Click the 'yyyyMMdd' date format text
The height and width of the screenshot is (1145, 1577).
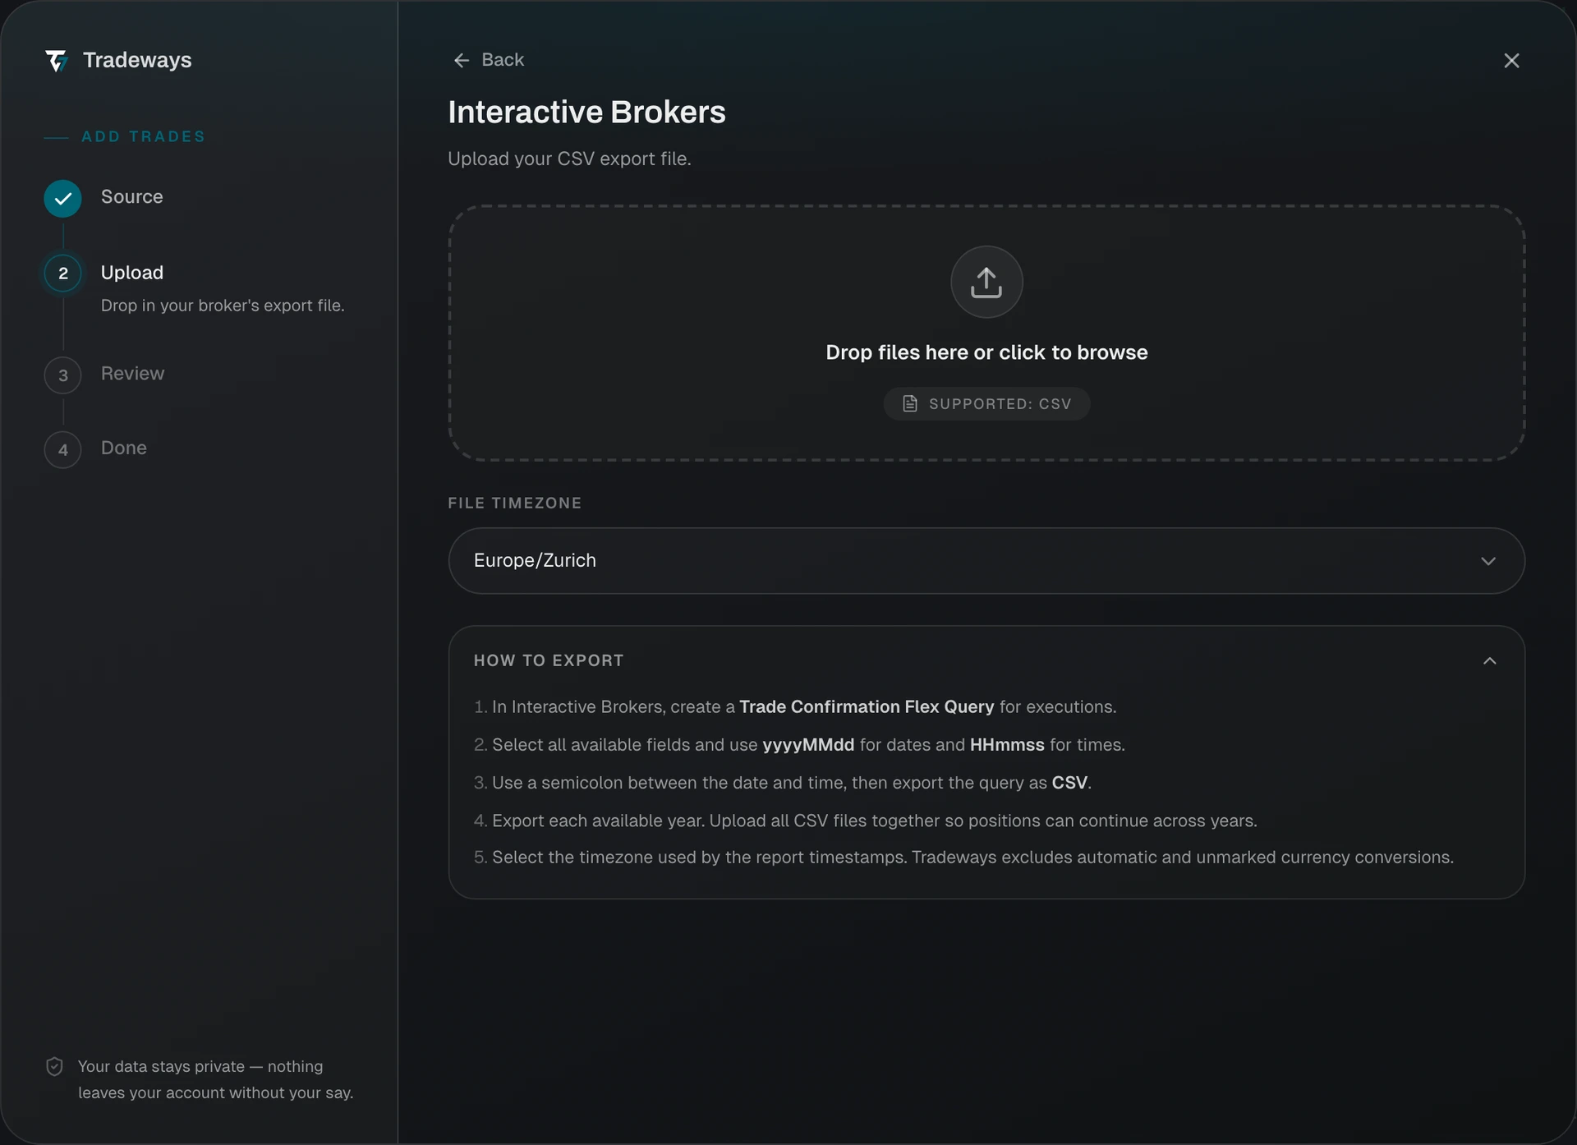tap(808, 745)
